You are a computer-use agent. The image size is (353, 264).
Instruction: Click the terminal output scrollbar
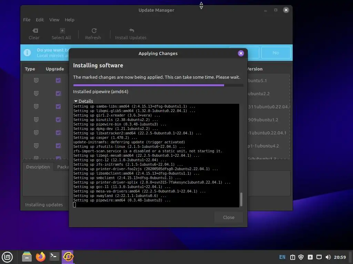coord(241,199)
